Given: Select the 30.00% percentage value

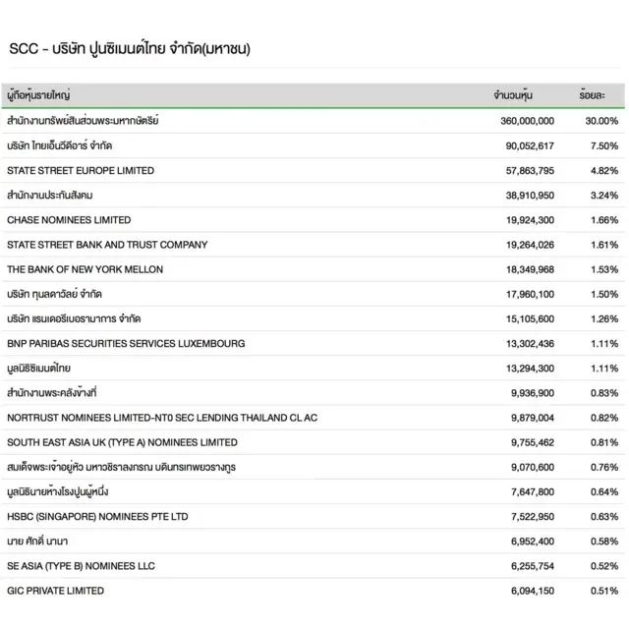Looking at the screenshot, I should point(601,121).
